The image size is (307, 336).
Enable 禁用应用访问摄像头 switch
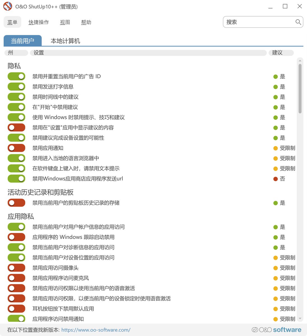coord(17,268)
